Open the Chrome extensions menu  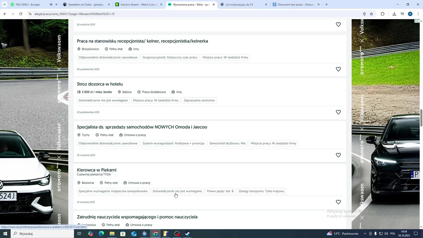383,14
